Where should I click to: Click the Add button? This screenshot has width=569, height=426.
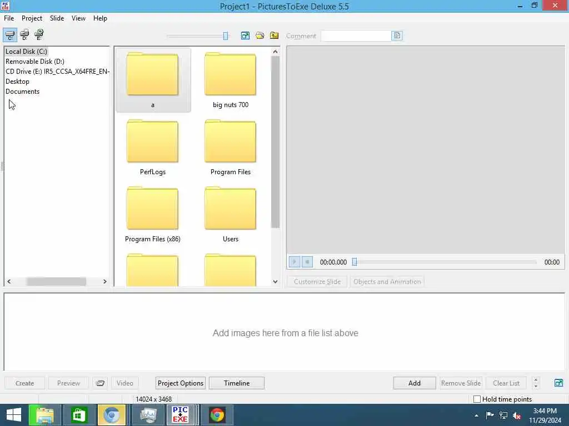415,383
